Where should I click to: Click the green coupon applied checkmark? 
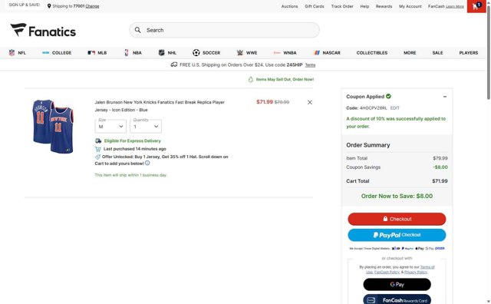pos(388,96)
